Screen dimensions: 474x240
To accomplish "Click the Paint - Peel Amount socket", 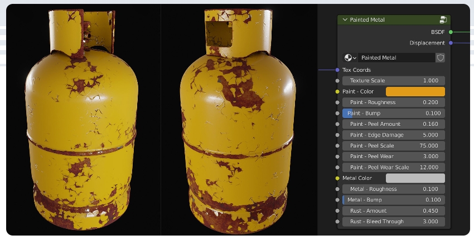I will click(337, 124).
